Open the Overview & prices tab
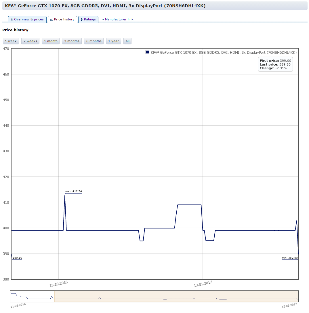The image size is (309, 313). pos(27,19)
